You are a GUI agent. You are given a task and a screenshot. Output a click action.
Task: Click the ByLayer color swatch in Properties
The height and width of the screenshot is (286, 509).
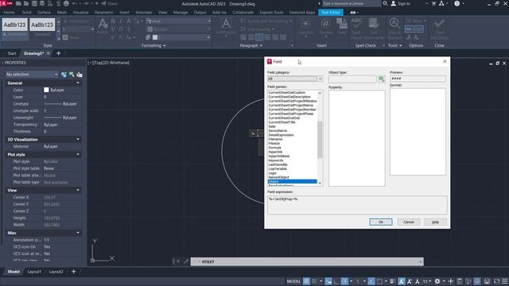46,90
